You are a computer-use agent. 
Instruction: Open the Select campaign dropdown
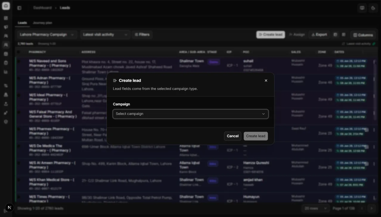pyautogui.click(x=190, y=114)
